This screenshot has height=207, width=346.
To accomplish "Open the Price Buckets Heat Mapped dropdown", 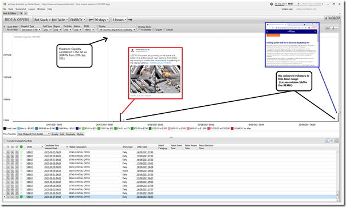I will 34,134.
